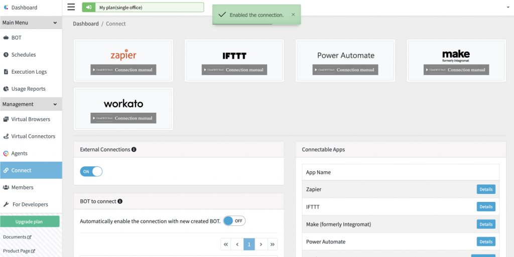514x257 pixels.
Task: Go to previous page of BOT list
Action: (237, 244)
